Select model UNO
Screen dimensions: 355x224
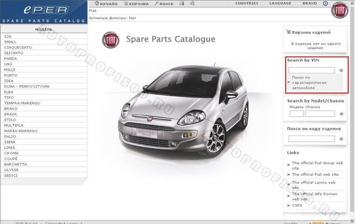[x=44, y=64]
